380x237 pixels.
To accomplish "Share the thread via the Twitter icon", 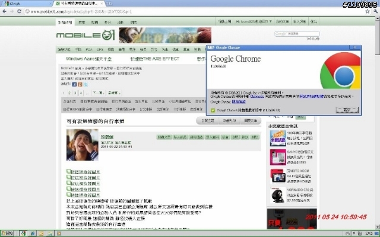I will point(85,84).
